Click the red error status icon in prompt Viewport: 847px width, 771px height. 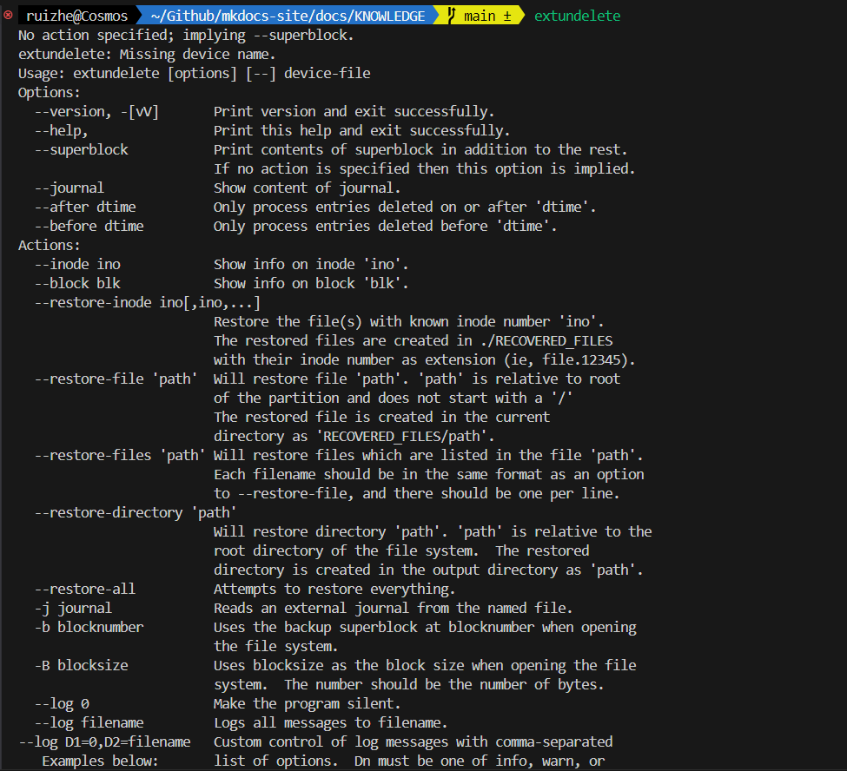pos(8,16)
